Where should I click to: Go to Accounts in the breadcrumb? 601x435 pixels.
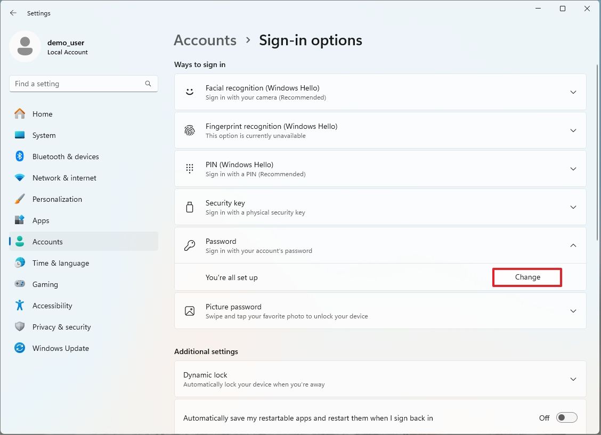(x=205, y=40)
